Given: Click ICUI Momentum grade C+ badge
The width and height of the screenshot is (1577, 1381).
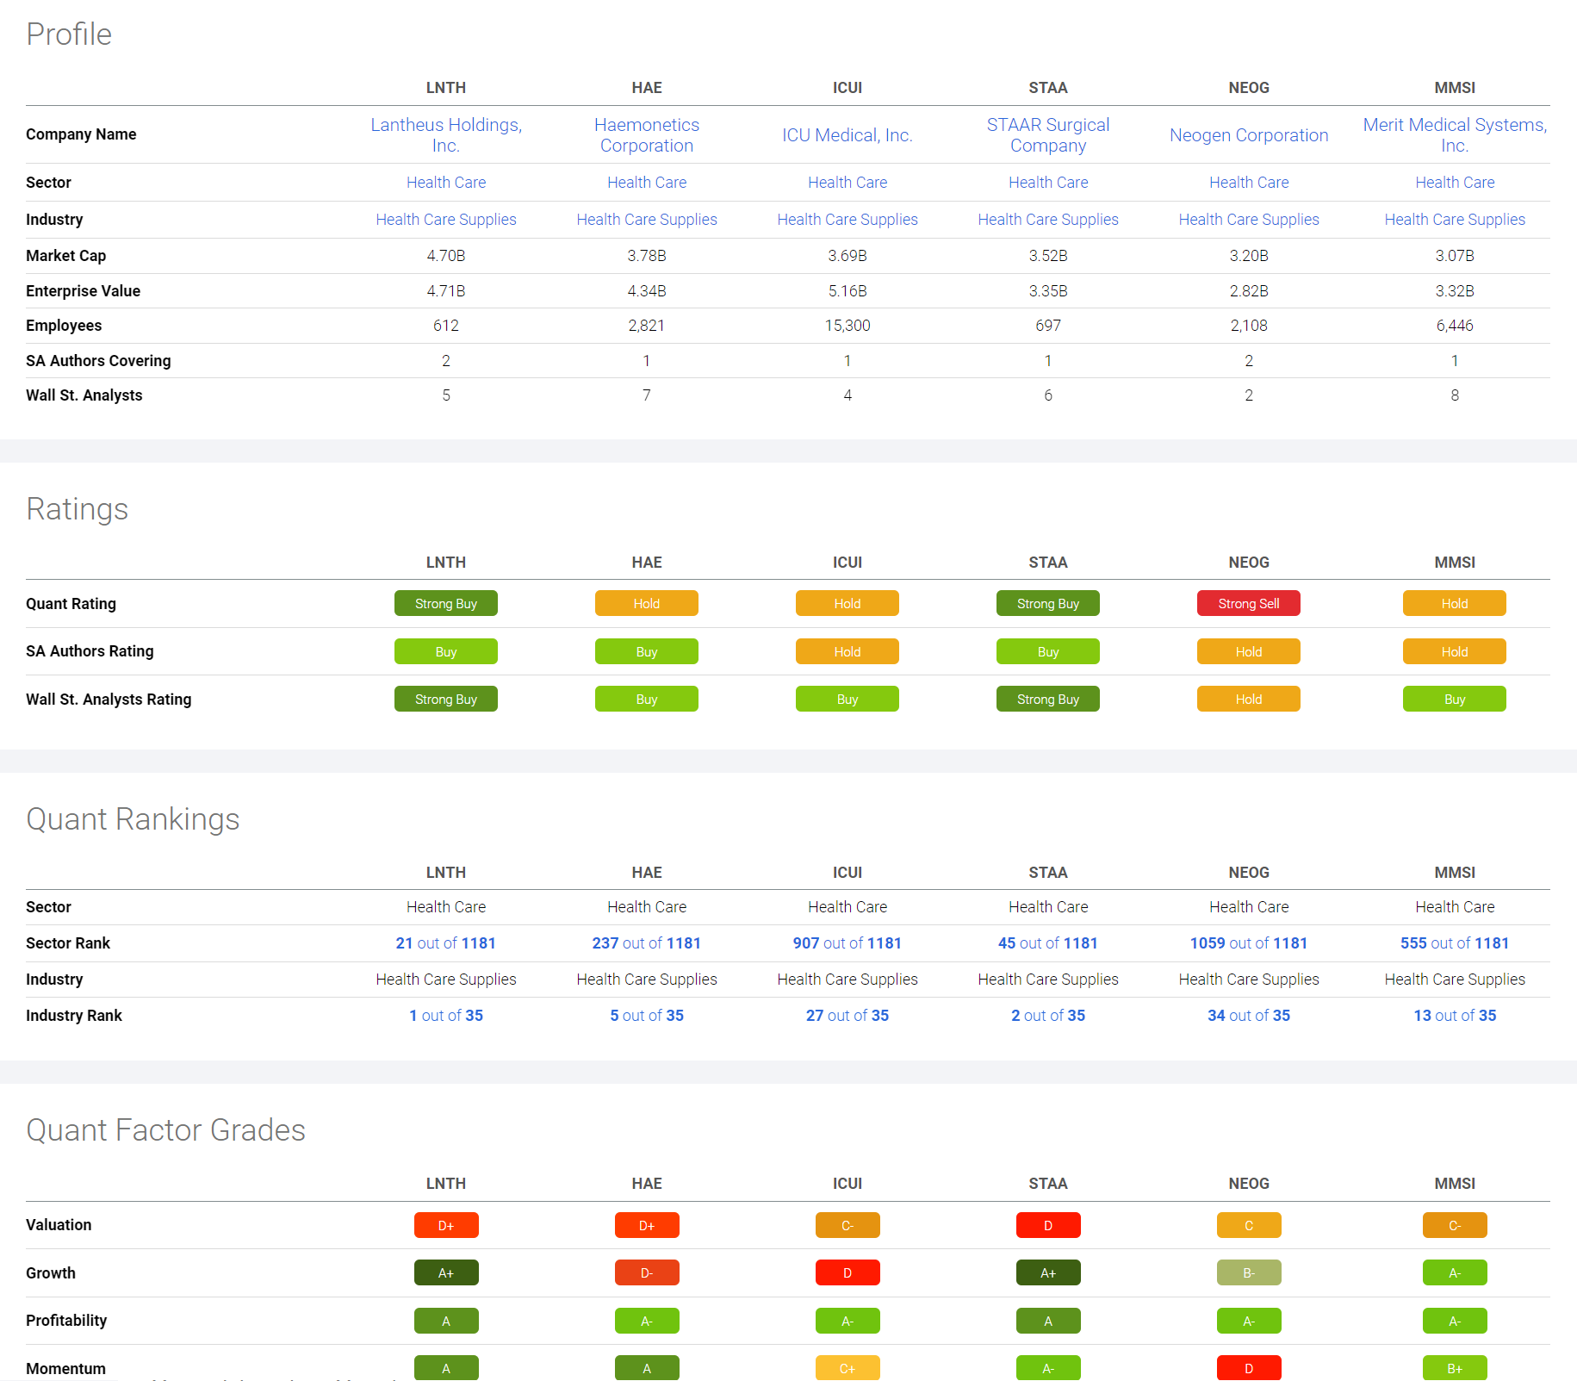Looking at the screenshot, I should (847, 1369).
